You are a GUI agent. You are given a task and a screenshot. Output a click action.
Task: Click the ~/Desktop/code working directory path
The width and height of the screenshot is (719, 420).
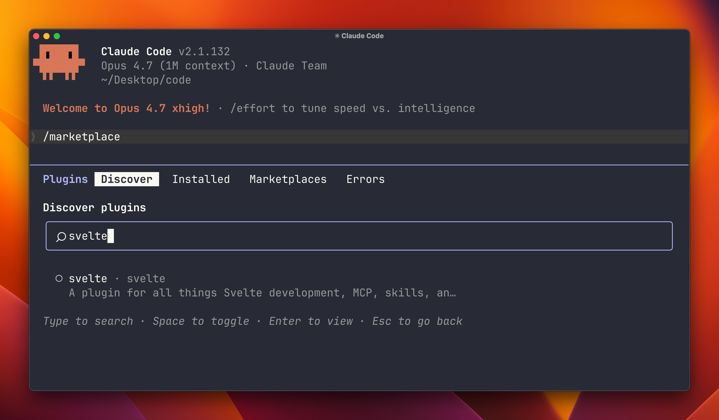point(146,80)
